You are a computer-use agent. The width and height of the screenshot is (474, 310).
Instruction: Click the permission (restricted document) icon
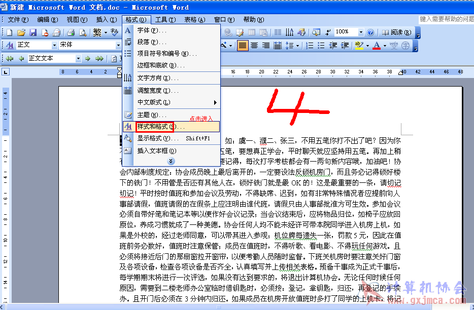tap(45, 32)
